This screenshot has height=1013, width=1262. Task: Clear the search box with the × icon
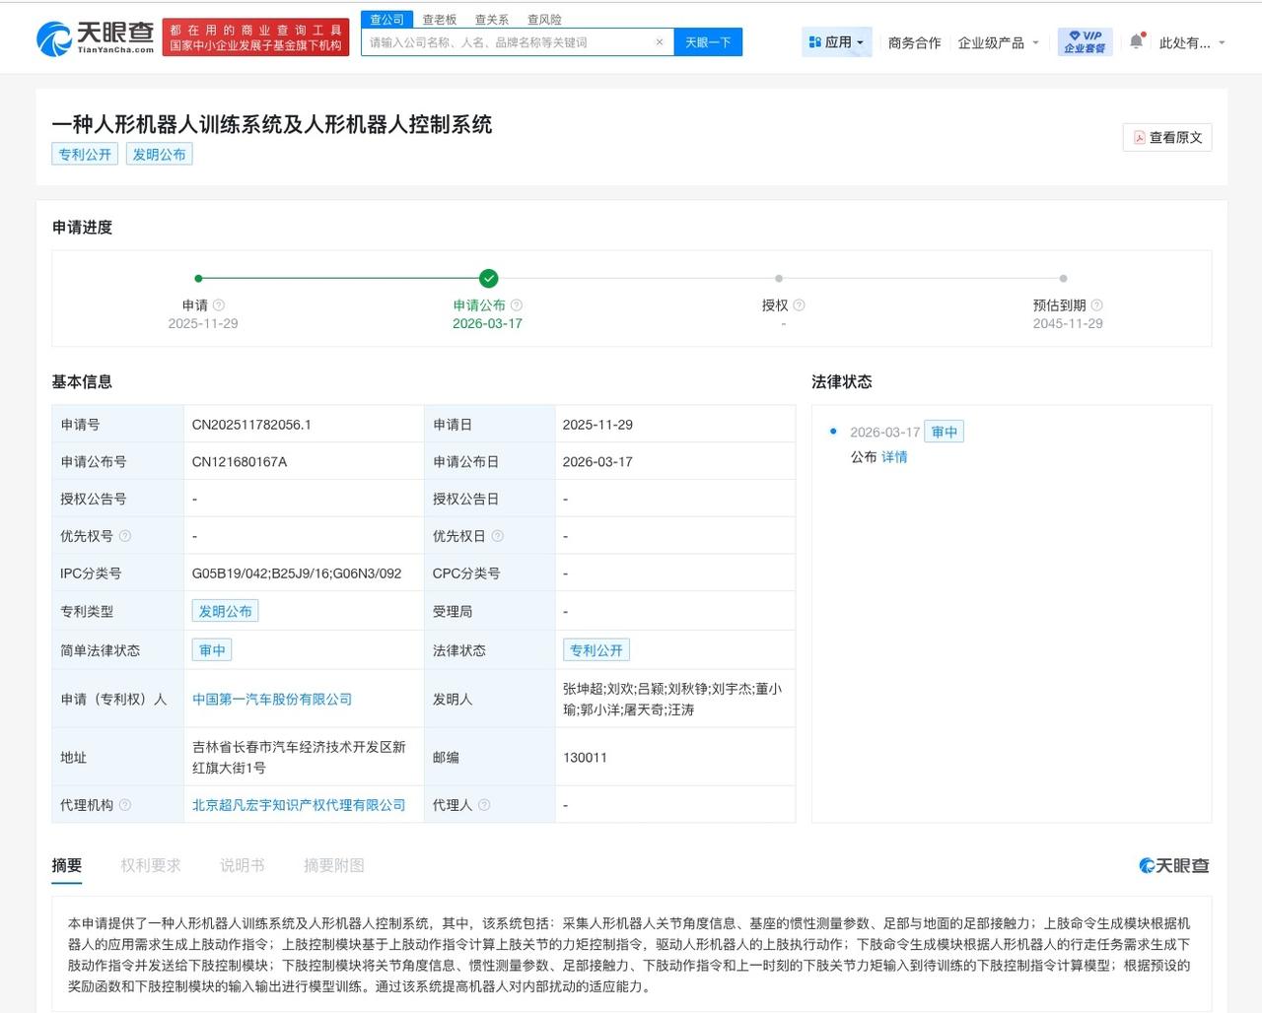[x=659, y=41]
